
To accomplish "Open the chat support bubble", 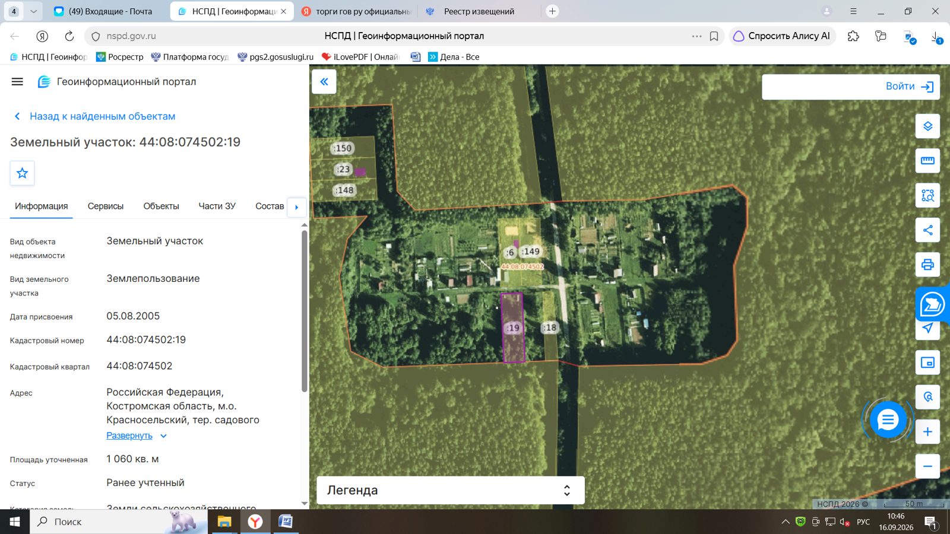I will tap(888, 420).
